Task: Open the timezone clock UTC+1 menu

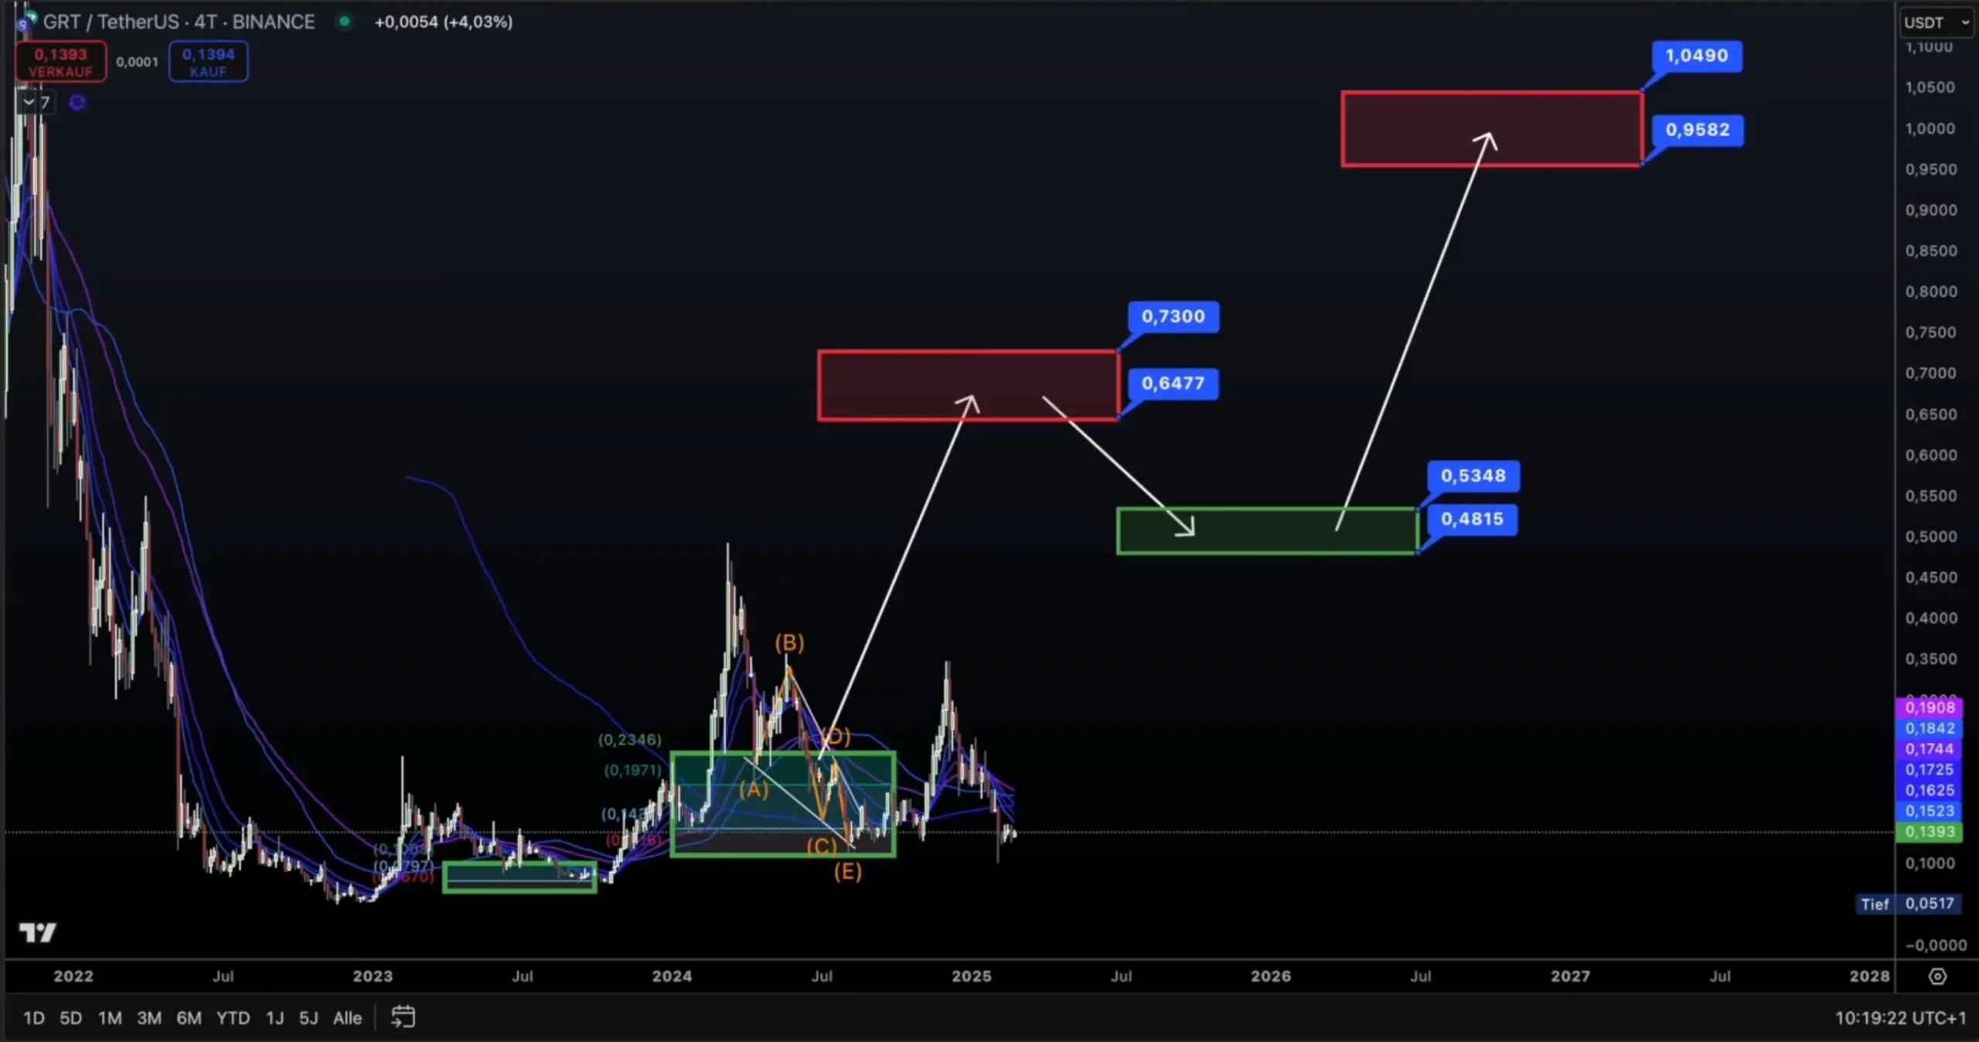Action: pos(1900,1018)
